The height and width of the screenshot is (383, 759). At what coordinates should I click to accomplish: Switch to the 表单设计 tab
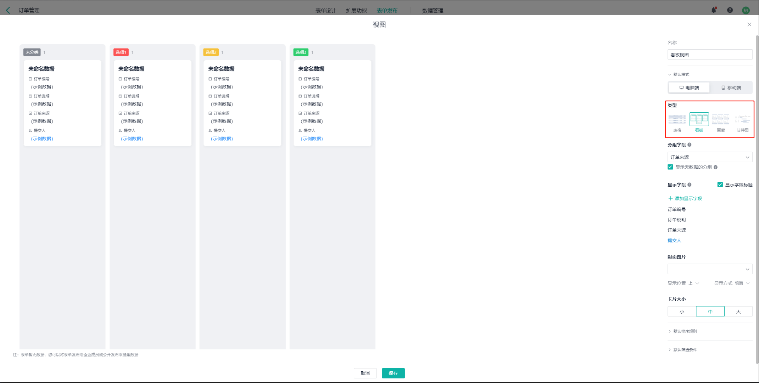pos(325,11)
